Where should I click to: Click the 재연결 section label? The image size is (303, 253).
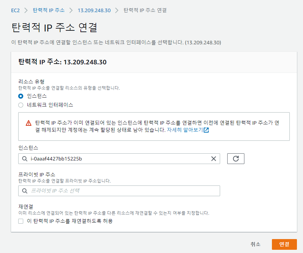coord(26,207)
